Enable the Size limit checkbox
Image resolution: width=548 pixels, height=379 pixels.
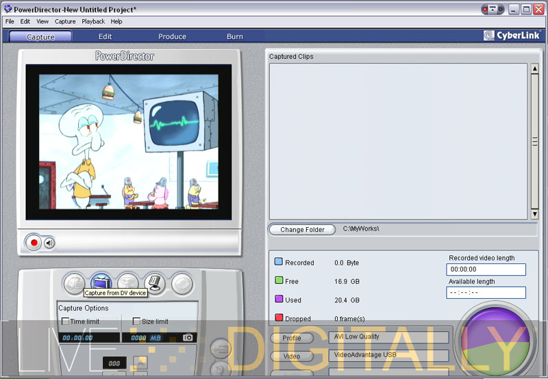(x=136, y=322)
